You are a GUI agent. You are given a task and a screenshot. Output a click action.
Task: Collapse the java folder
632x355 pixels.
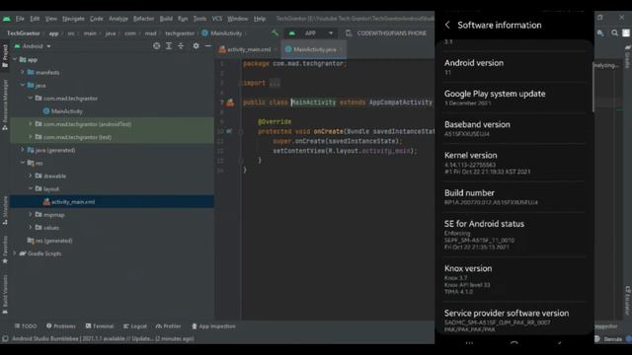click(23, 86)
